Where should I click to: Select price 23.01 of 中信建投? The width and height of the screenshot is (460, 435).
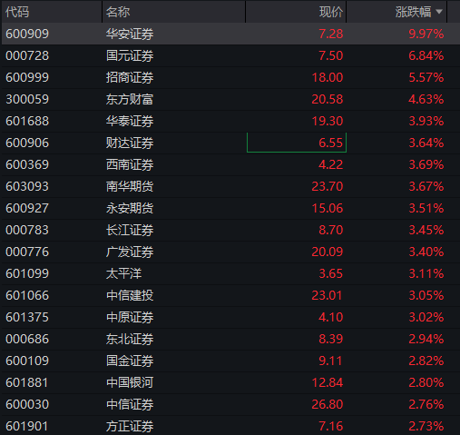[328, 295]
